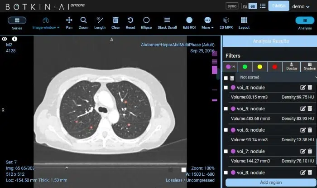Activate Edit ROI tool
Viewport: 317px width, 188px height.
click(189, 23)
